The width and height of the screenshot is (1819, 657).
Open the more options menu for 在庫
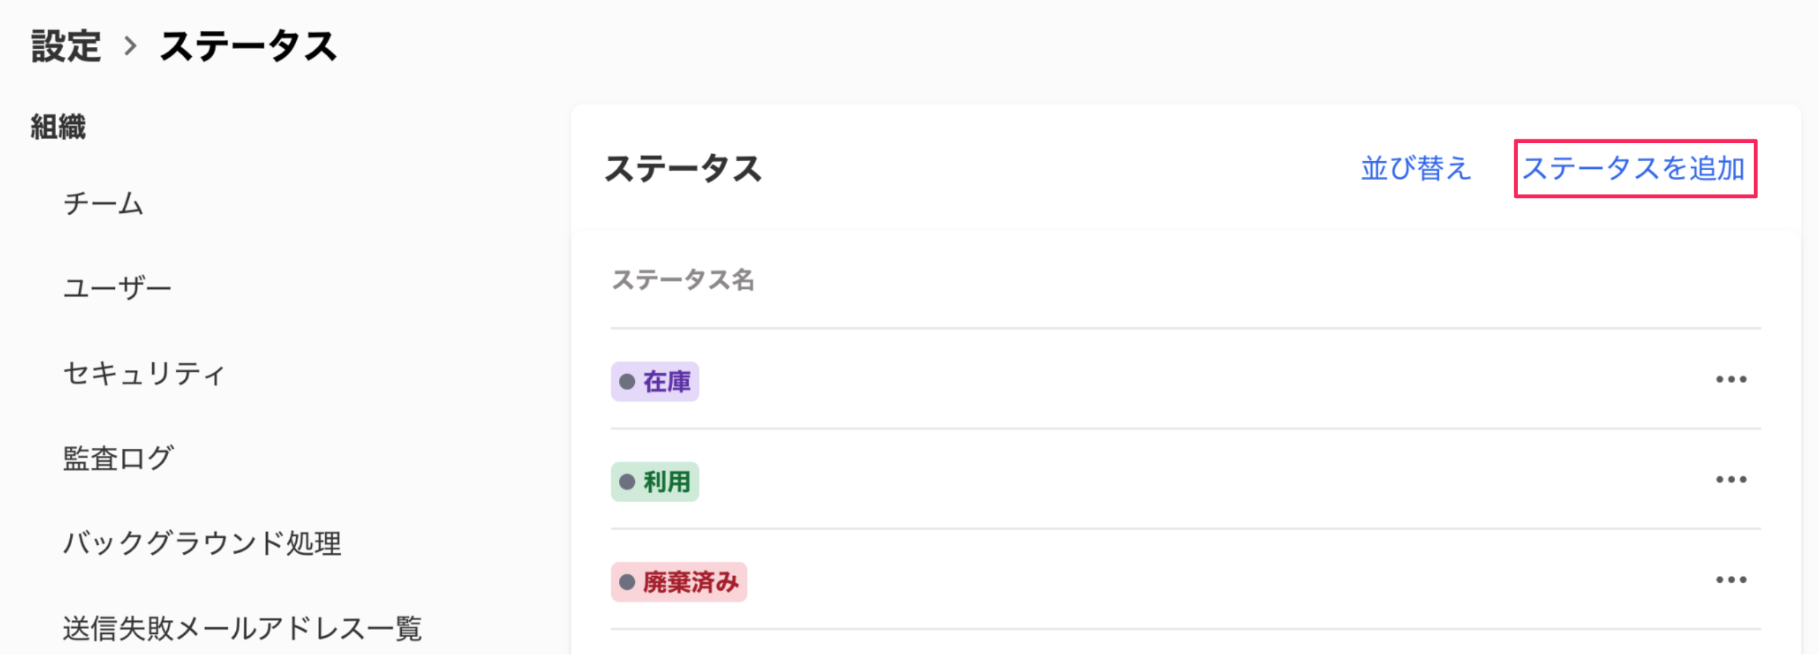click(1731, 380)
